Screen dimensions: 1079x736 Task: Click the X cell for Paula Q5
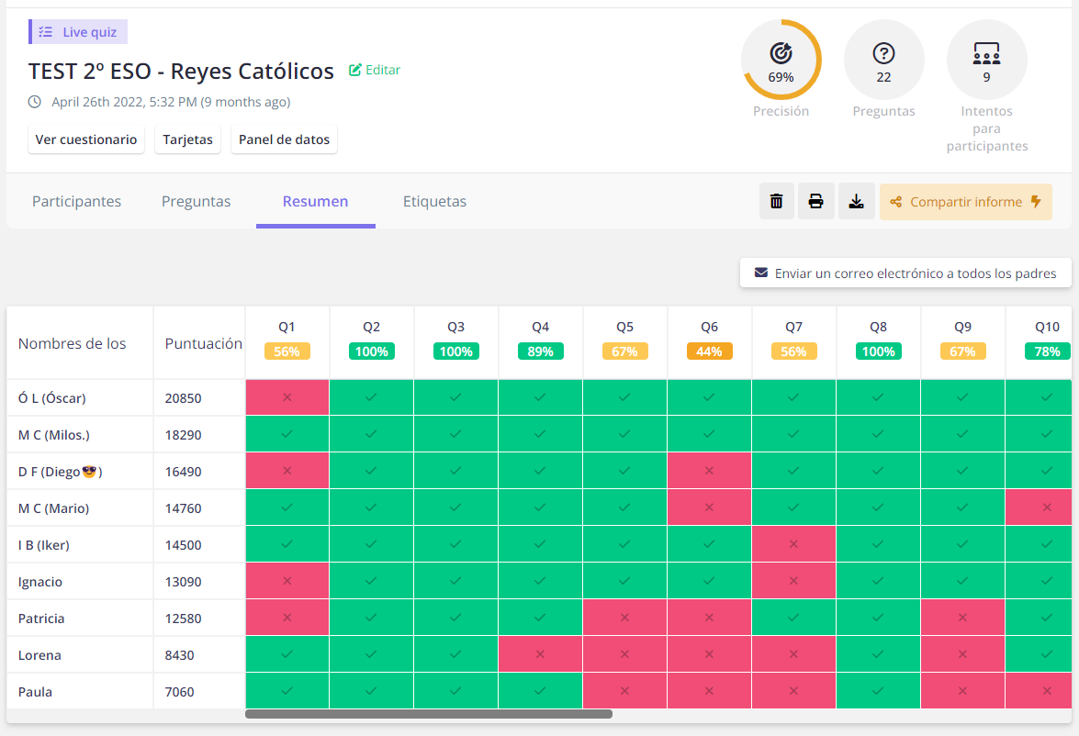(x=624, y=691)
